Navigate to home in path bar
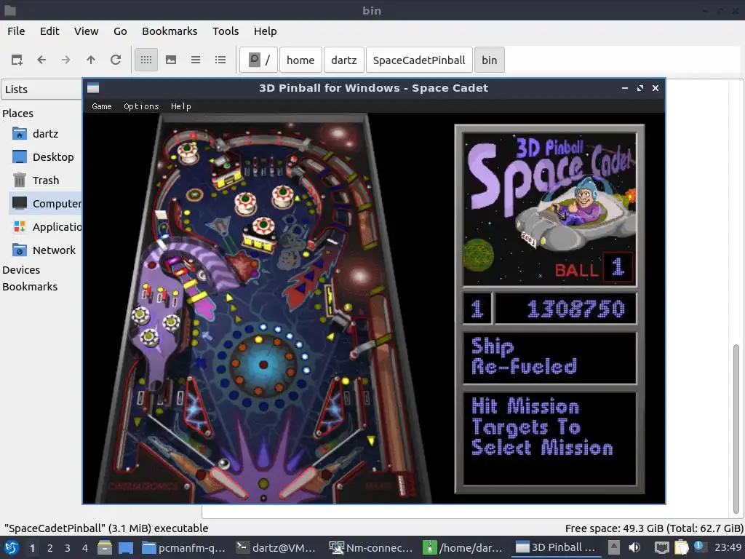The width and height of the screenshot is (745, 559). pyautogui.click(x=300, y=60)
